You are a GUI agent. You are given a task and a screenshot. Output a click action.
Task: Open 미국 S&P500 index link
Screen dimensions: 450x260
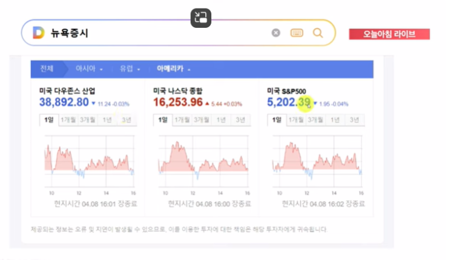click(x=286, y=91)
